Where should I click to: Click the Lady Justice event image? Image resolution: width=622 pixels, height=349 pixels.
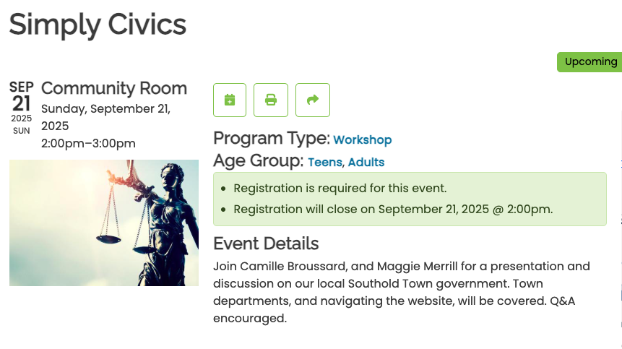point(104,223)
